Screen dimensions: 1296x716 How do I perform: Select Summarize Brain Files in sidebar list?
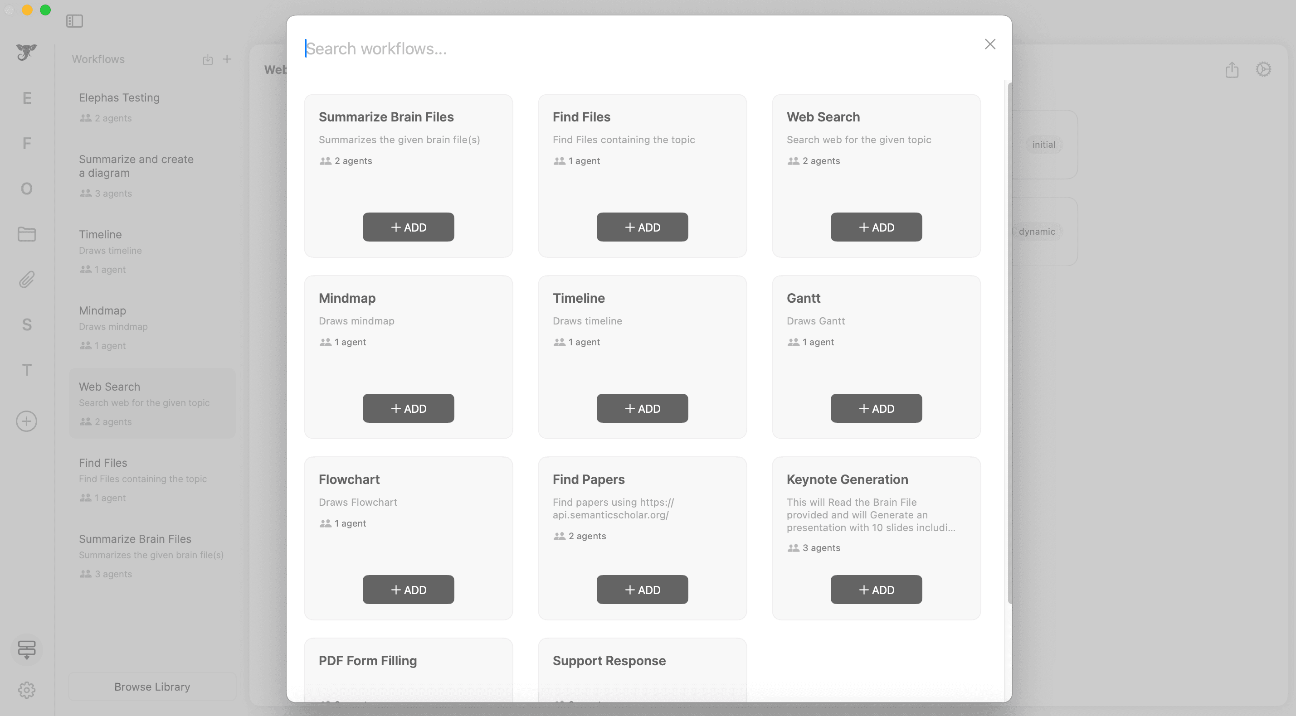pos(152,556)
